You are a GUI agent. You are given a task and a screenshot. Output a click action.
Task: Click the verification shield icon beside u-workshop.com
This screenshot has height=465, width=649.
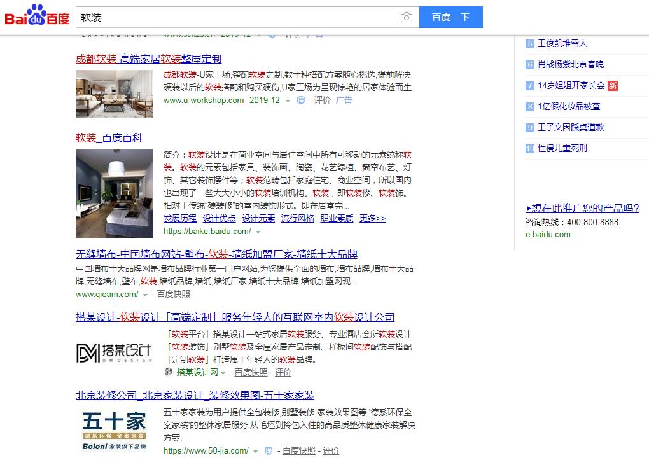pos(301,100)
